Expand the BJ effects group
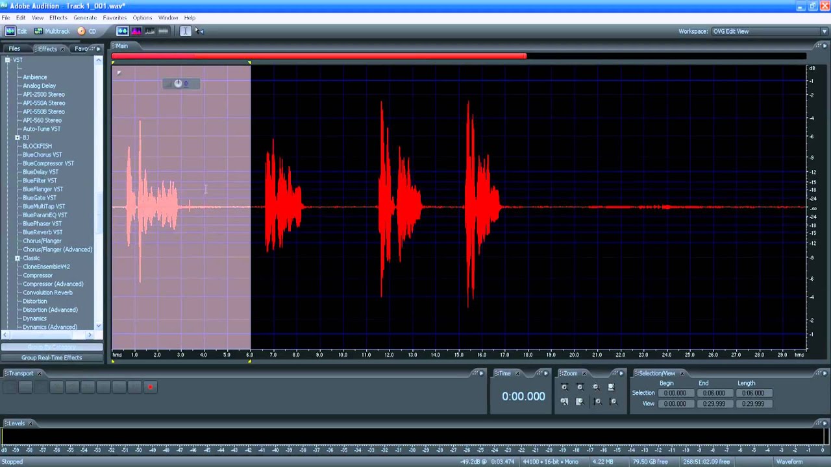 pyautogui.click(x=18, y=138)
